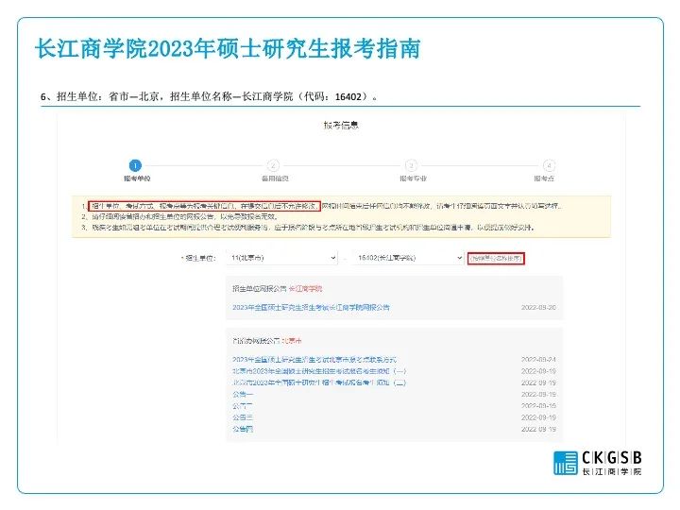Open the 公告二 link

pos(243,406)
